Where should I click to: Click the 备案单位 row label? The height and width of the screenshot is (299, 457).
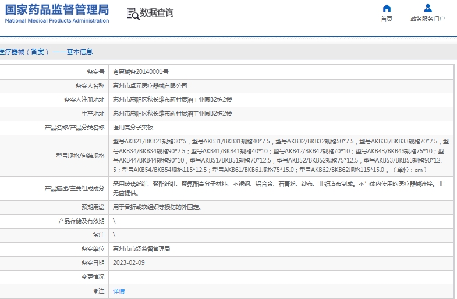click(93, 248)
